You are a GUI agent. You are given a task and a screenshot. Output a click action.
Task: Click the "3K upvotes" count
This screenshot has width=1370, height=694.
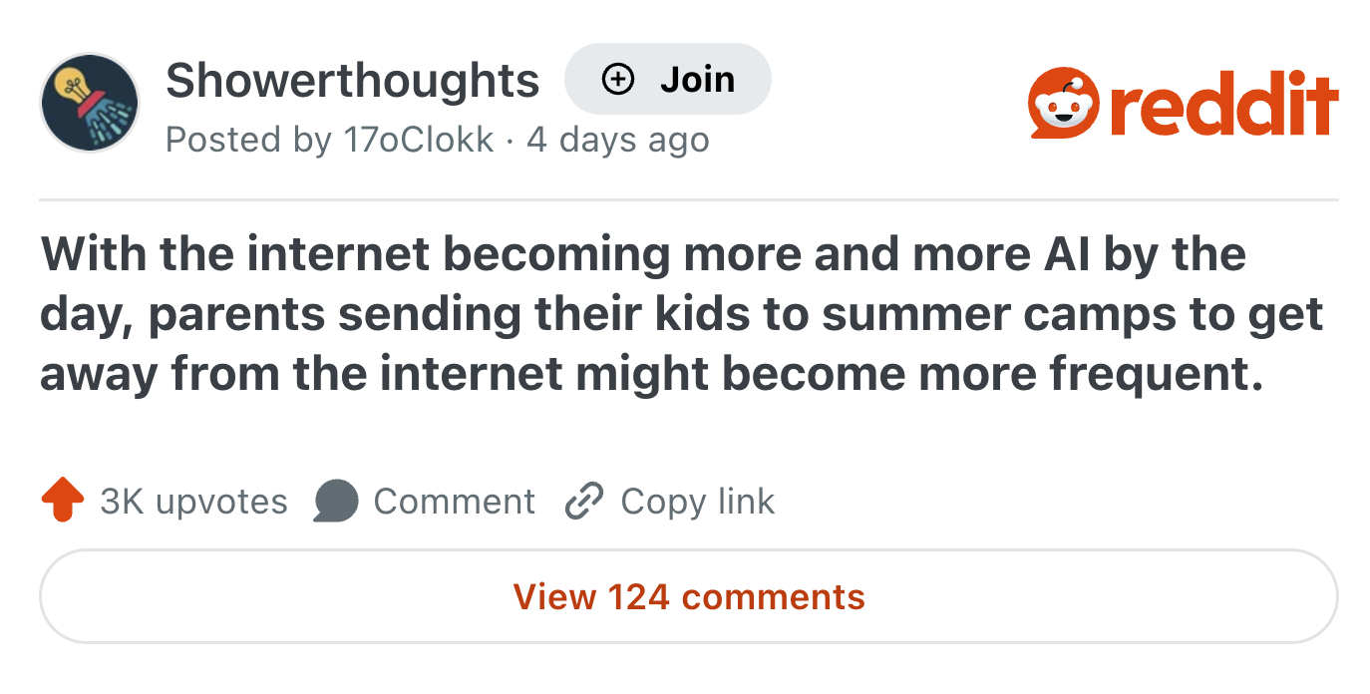[193, 501]
